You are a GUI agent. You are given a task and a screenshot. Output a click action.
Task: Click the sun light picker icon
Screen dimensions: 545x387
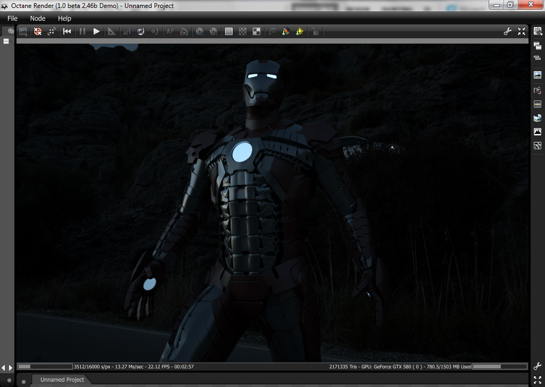(300, 31)
